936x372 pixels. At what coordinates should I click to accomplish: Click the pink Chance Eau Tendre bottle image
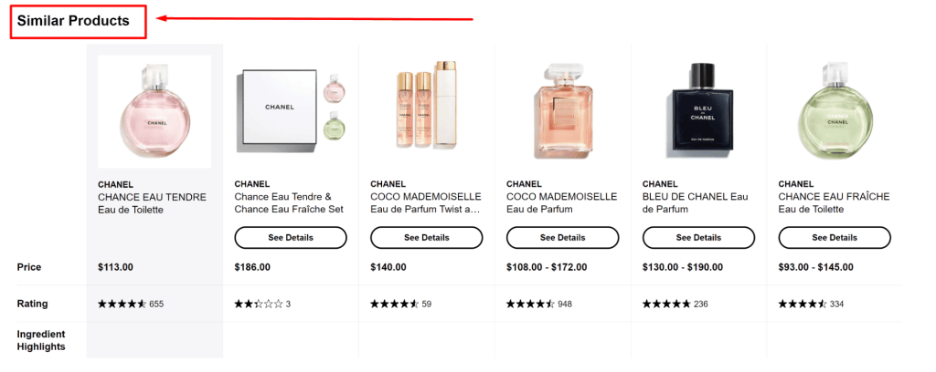click(154, 111)
